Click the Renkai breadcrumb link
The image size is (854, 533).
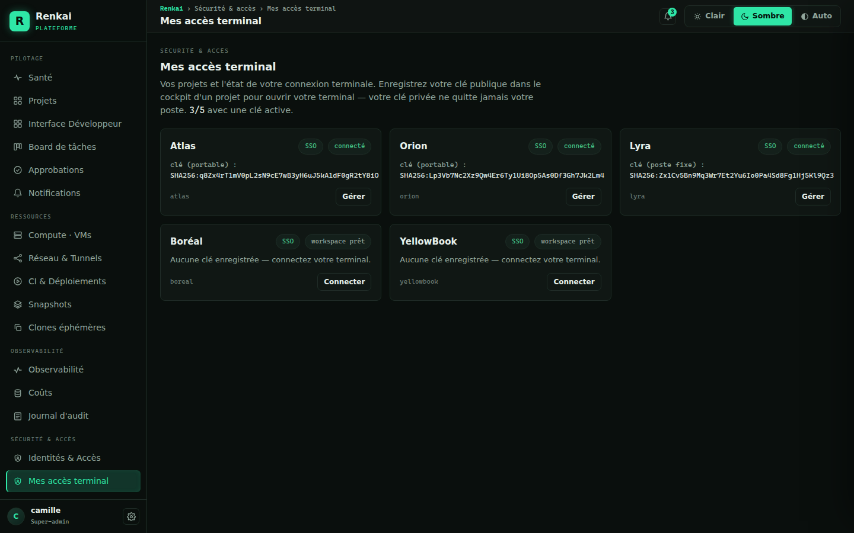point(171,8)
